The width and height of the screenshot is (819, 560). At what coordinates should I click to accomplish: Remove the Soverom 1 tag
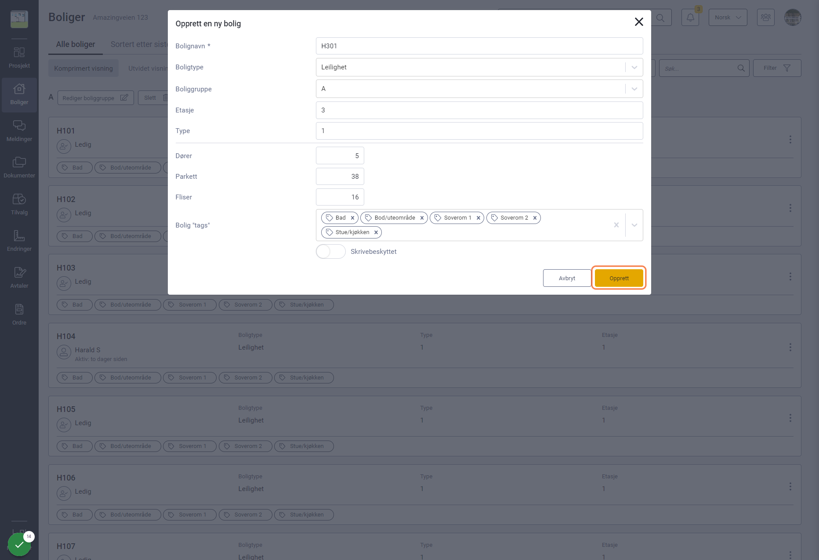(x=478, y=218)
